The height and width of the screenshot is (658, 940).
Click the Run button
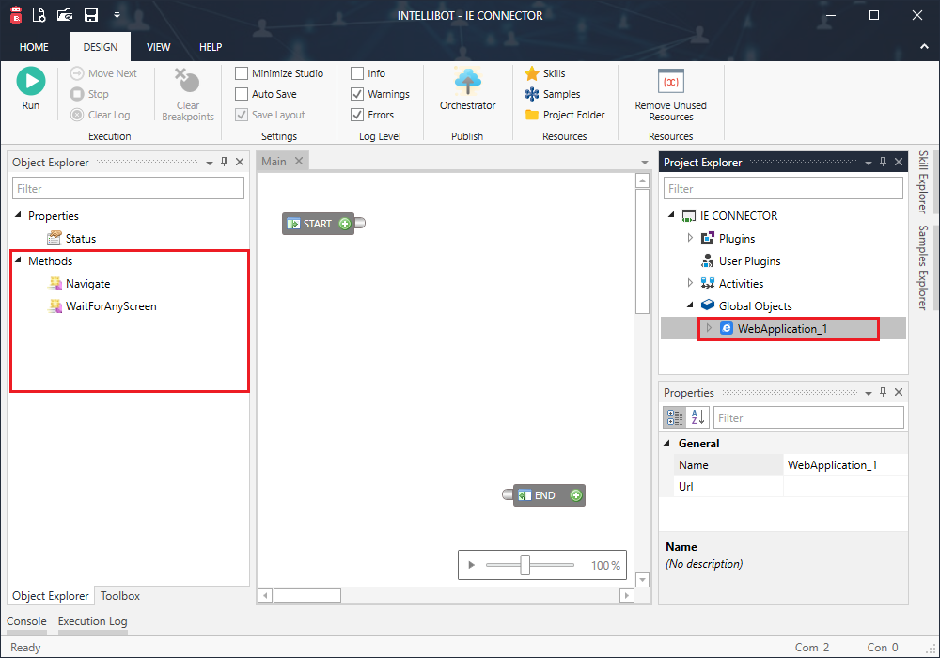[30, 80]
